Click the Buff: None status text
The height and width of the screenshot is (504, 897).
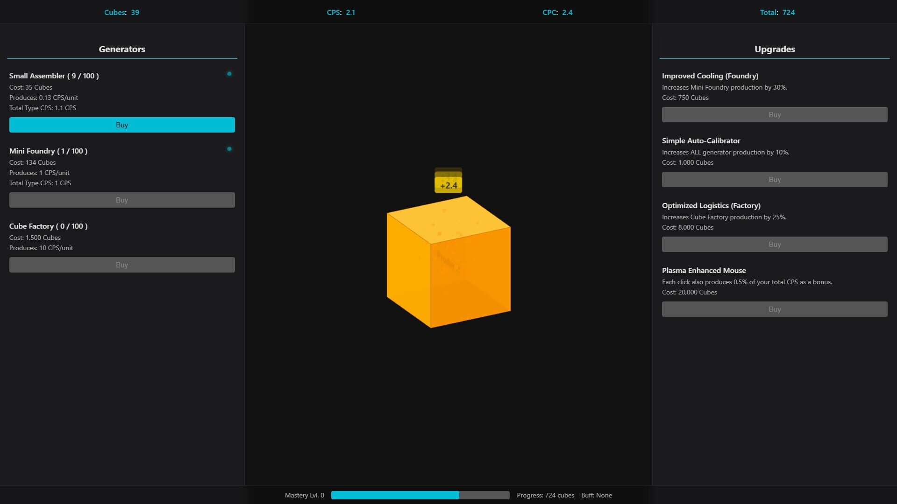coord(596,495)
